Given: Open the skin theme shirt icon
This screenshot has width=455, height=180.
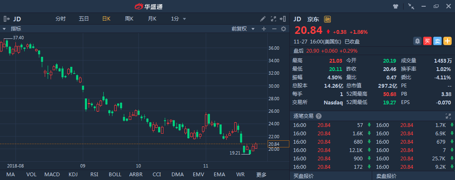Looking at the screenshot, I should [396, 6].
